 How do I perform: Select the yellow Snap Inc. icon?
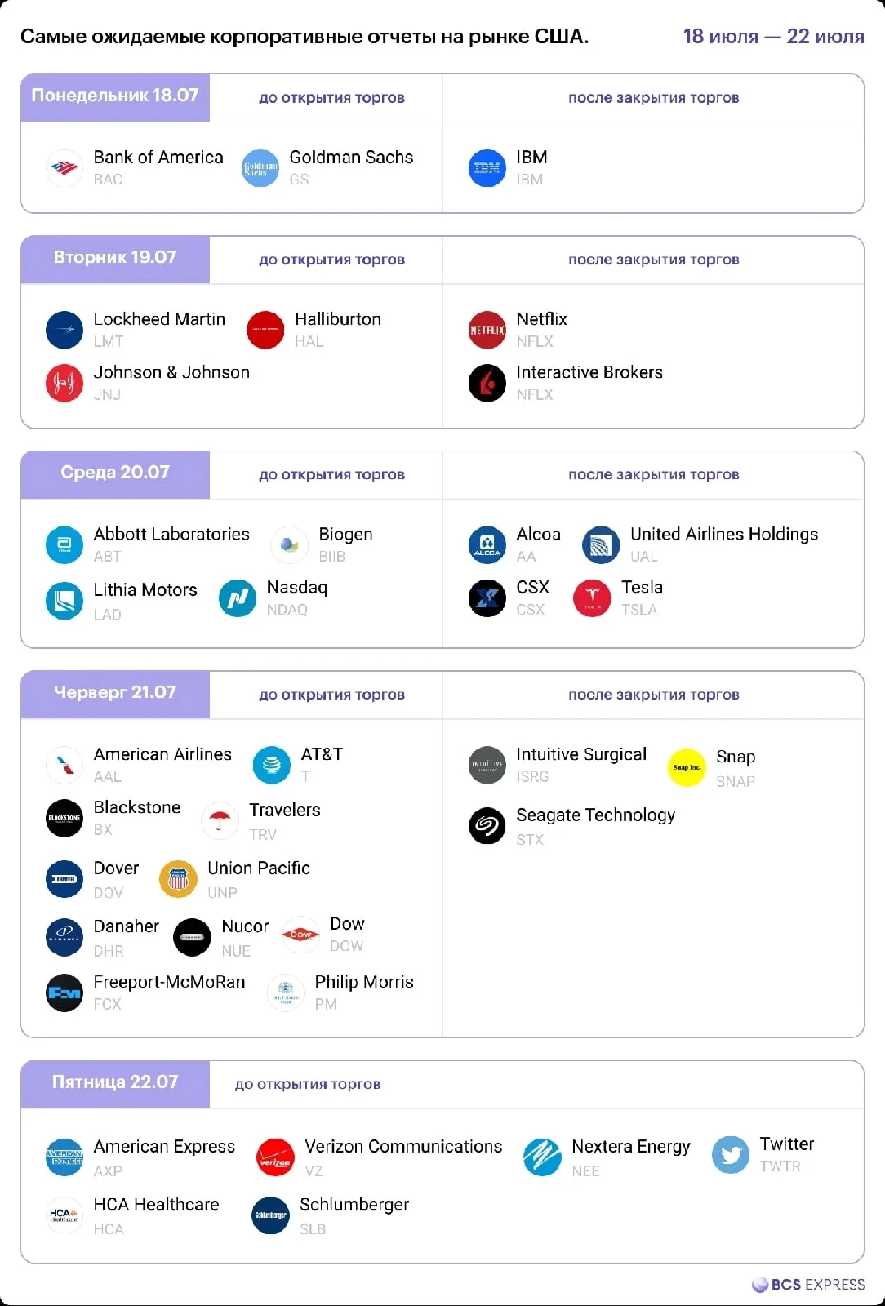(x=687, y=767)
